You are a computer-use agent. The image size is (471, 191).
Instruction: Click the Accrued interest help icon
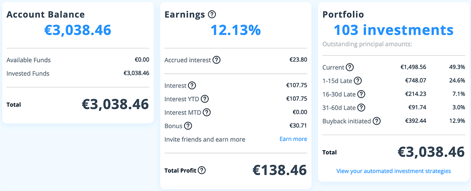216,60
